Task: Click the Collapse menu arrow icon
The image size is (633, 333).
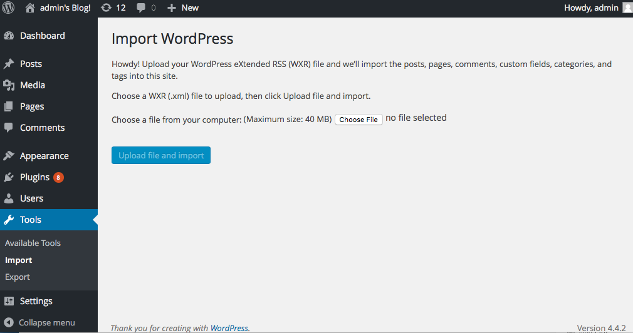Action: [x=9, y=322]
